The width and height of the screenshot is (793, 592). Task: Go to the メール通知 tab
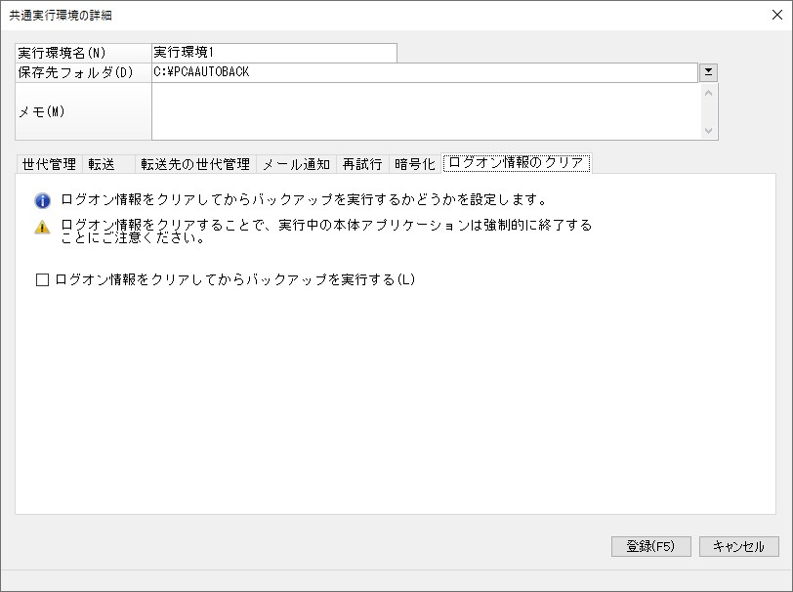(x=296, y=164)
